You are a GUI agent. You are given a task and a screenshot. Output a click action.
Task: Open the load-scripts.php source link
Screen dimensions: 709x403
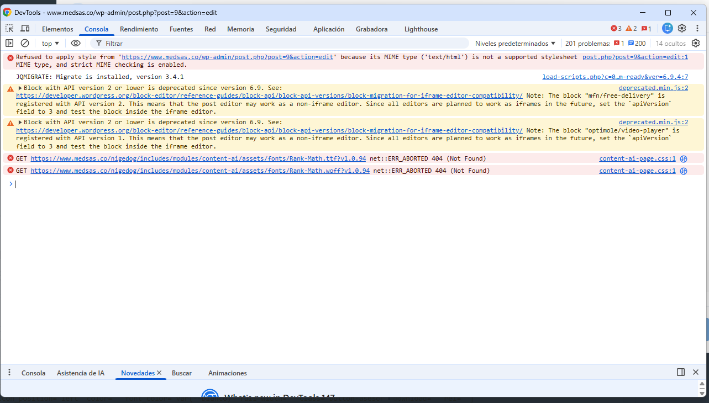tap(615, 77)
